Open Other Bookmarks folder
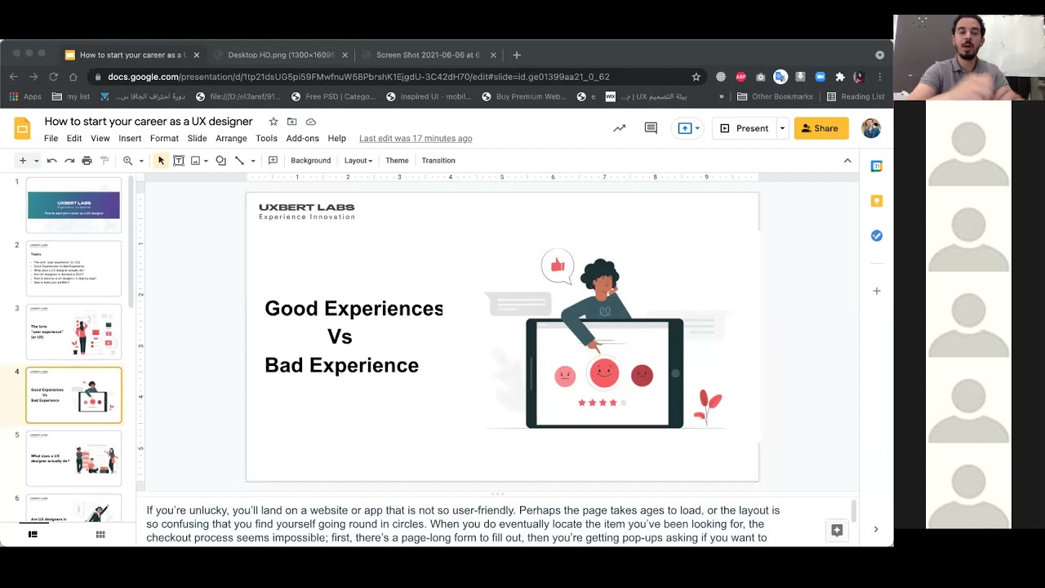This screenshot has width=1045, height=588. pos(775,96)
